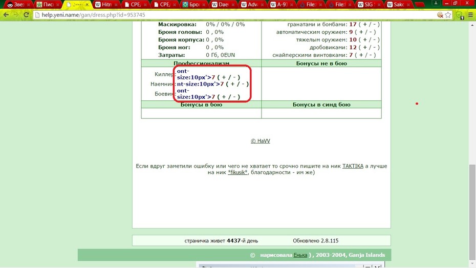Click the user profile icon in title bar

(x=436, y=3)
